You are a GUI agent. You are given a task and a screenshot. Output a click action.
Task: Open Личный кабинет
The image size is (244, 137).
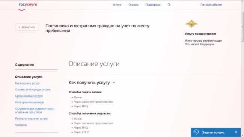(211, 5)
